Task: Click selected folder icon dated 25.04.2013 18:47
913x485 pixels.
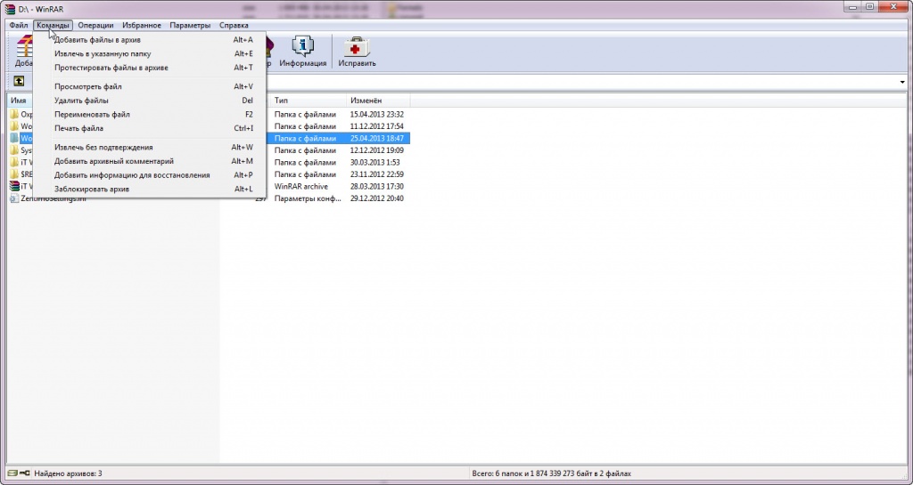Action: coord(14,138)
